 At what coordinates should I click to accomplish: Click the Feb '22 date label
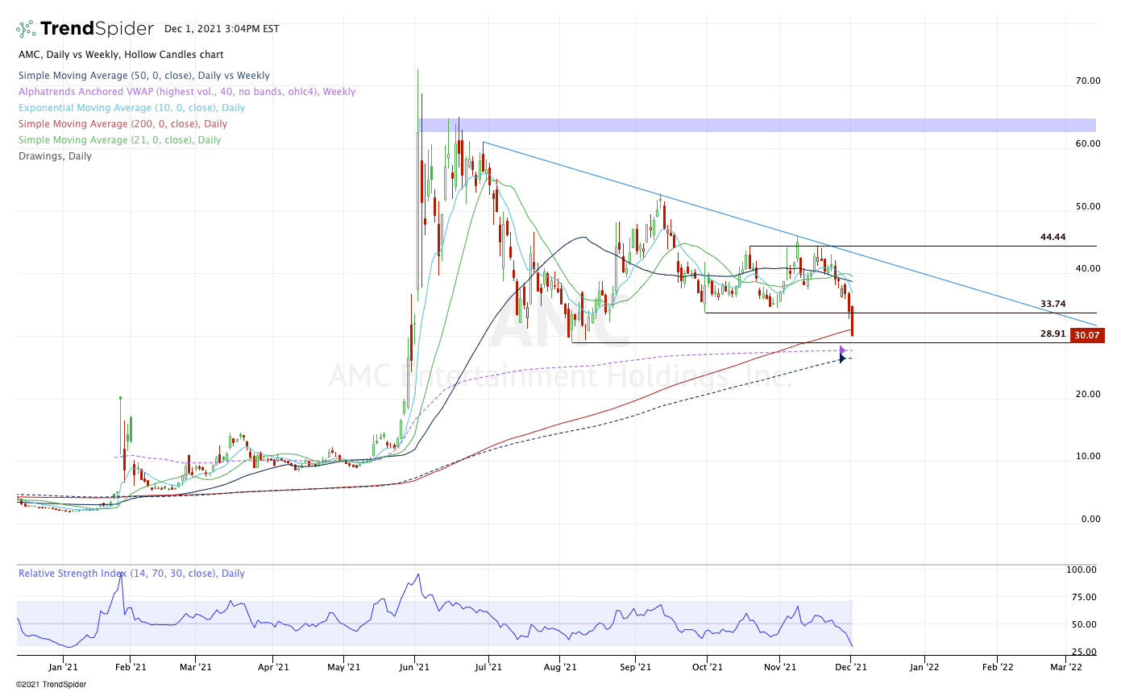tap(997, 668)
